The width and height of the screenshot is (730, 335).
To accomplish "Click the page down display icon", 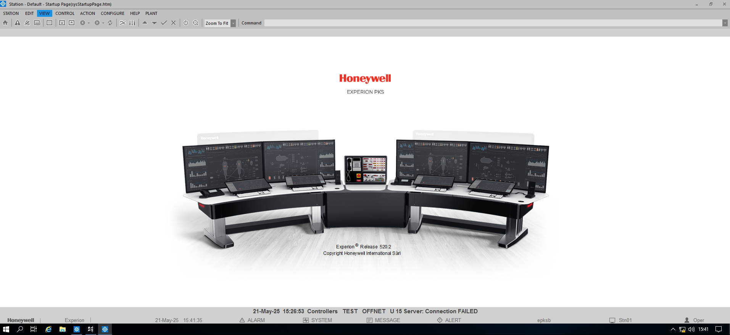I will 62,23.
